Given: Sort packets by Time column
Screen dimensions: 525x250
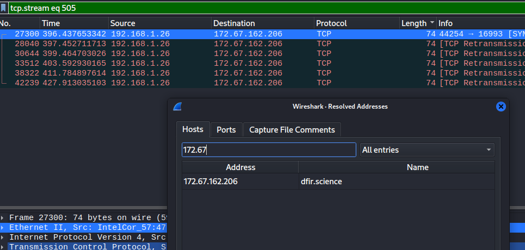Looking at the screenshot, I should 75,23.
